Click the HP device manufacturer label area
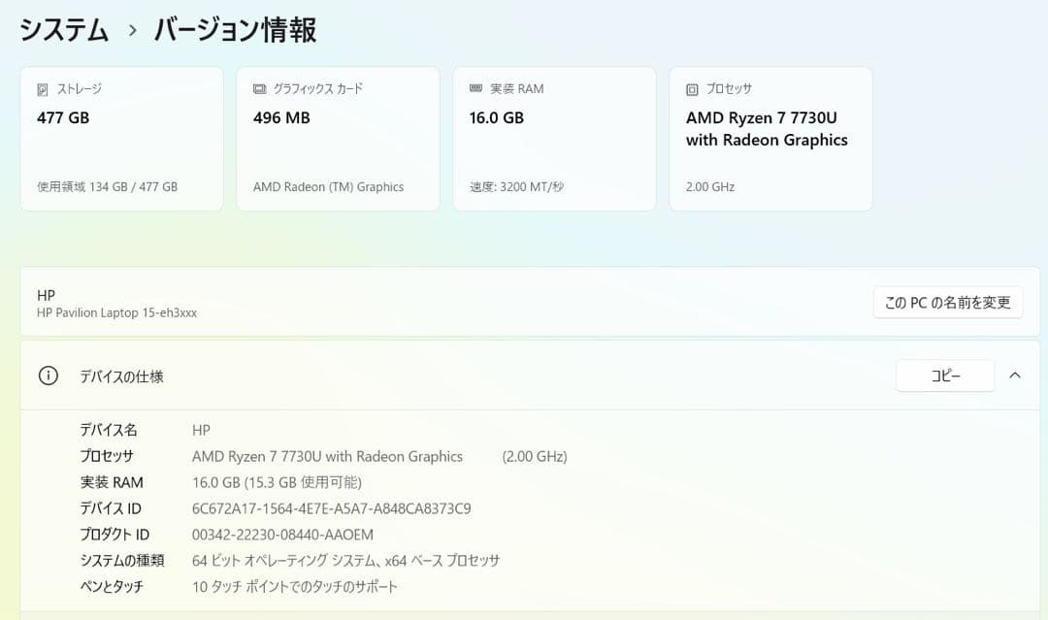Image resolution: width=1048 pixels, height=620 pixels. (45, 295)
